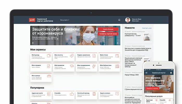Click the Узнать больше banner button
Image resolution: width=182 pixels, height=104 pixels.
tap(108, 29)
